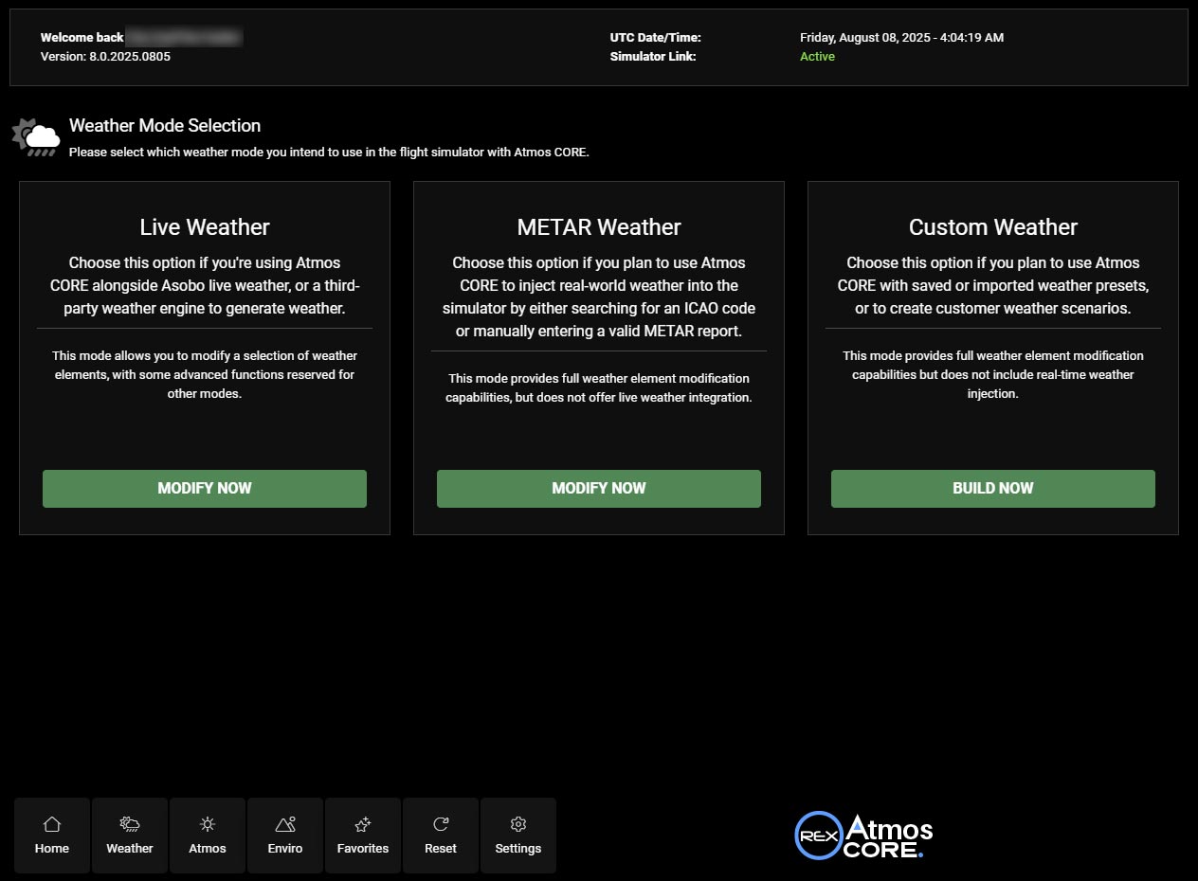The width and height of the screenshot is (1198, 881).
Task: Click the blurred username next to Welcome back
Action: click(184, 37)
